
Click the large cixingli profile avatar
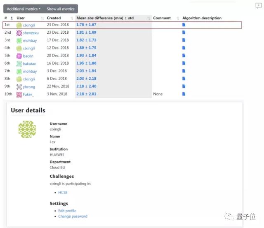coord(27,129)
